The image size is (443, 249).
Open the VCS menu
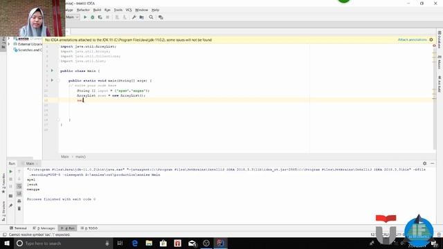pyautogui.click(x=129, y=10)
